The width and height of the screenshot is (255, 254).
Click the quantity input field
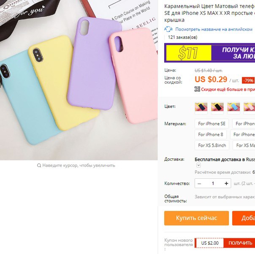coord(213,183)
